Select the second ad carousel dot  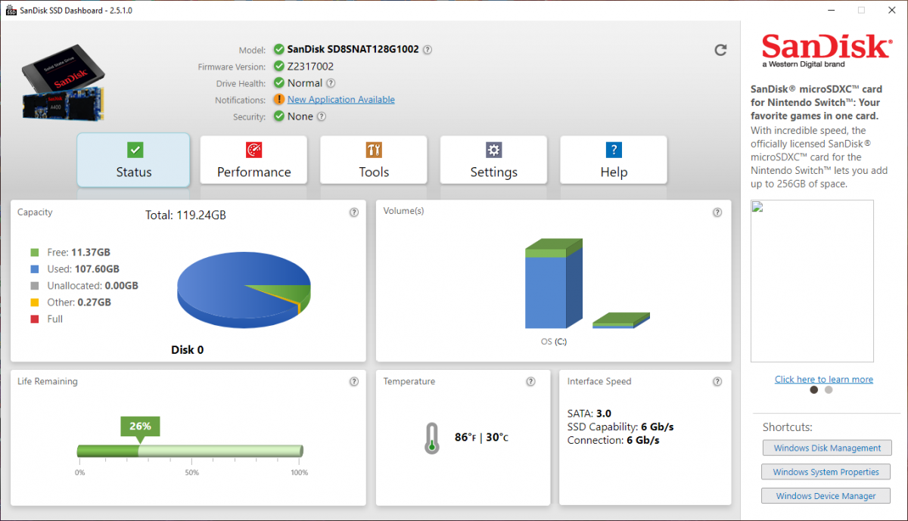point(829,390)
